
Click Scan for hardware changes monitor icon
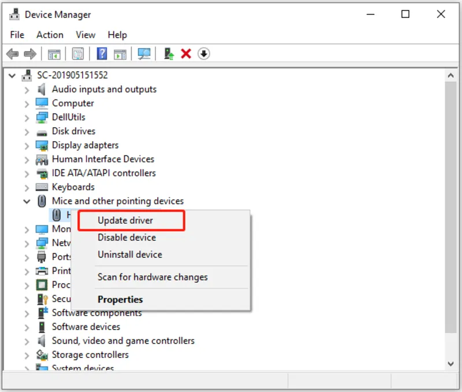tap(144, 54)
